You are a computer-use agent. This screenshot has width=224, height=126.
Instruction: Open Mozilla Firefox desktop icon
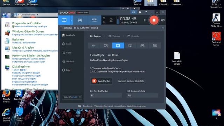coord(6,97)
